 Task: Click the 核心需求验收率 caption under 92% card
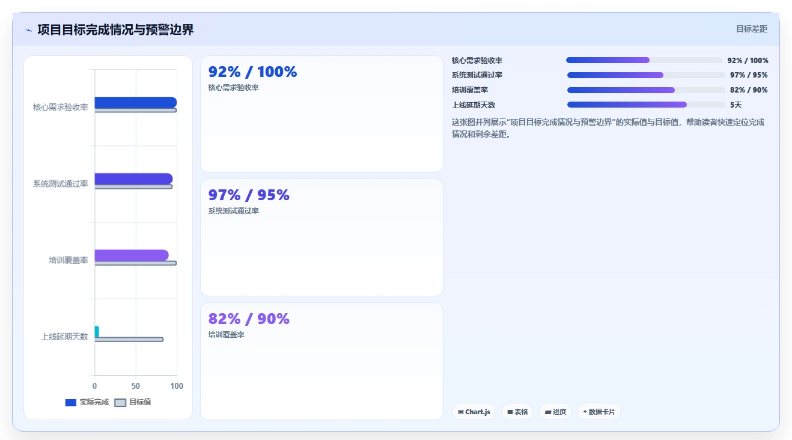coord(233,88)
